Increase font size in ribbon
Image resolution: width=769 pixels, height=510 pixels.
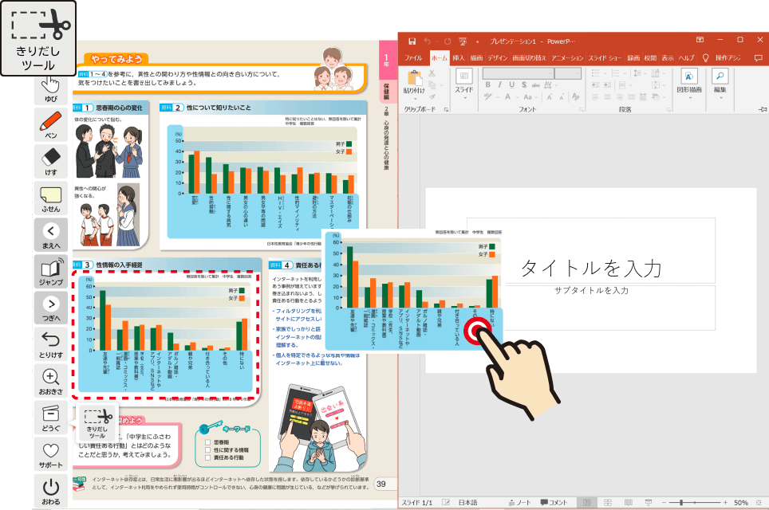[x=550, y=97]
